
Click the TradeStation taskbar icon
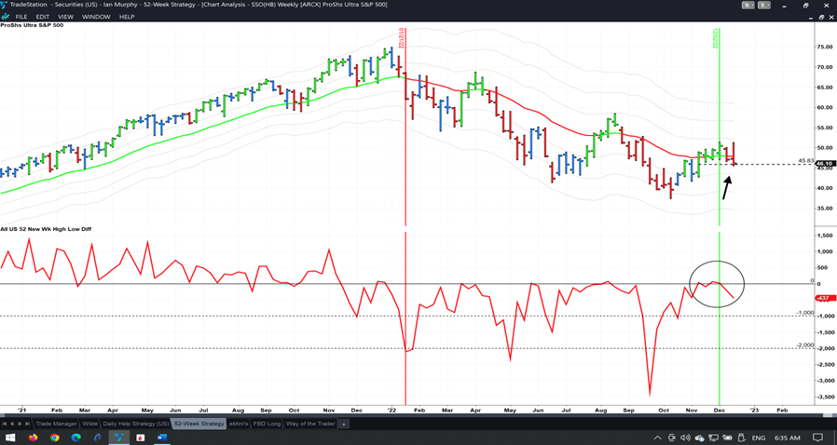tap(118, 438)
